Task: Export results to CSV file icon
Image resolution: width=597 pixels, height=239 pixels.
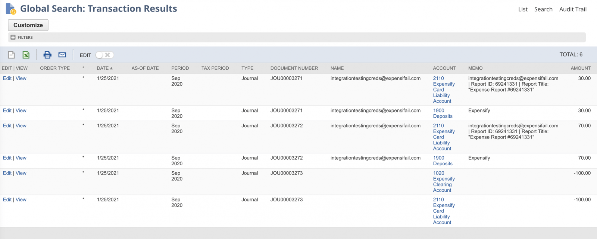Action: (11, 55)
